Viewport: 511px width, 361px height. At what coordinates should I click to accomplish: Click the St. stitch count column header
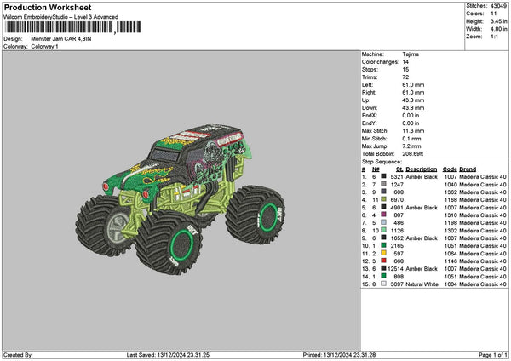click(399, 169)
